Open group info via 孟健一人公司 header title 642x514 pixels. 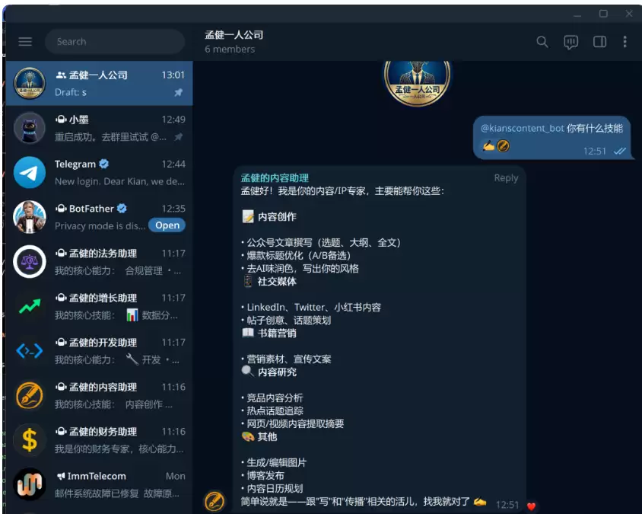234,35
